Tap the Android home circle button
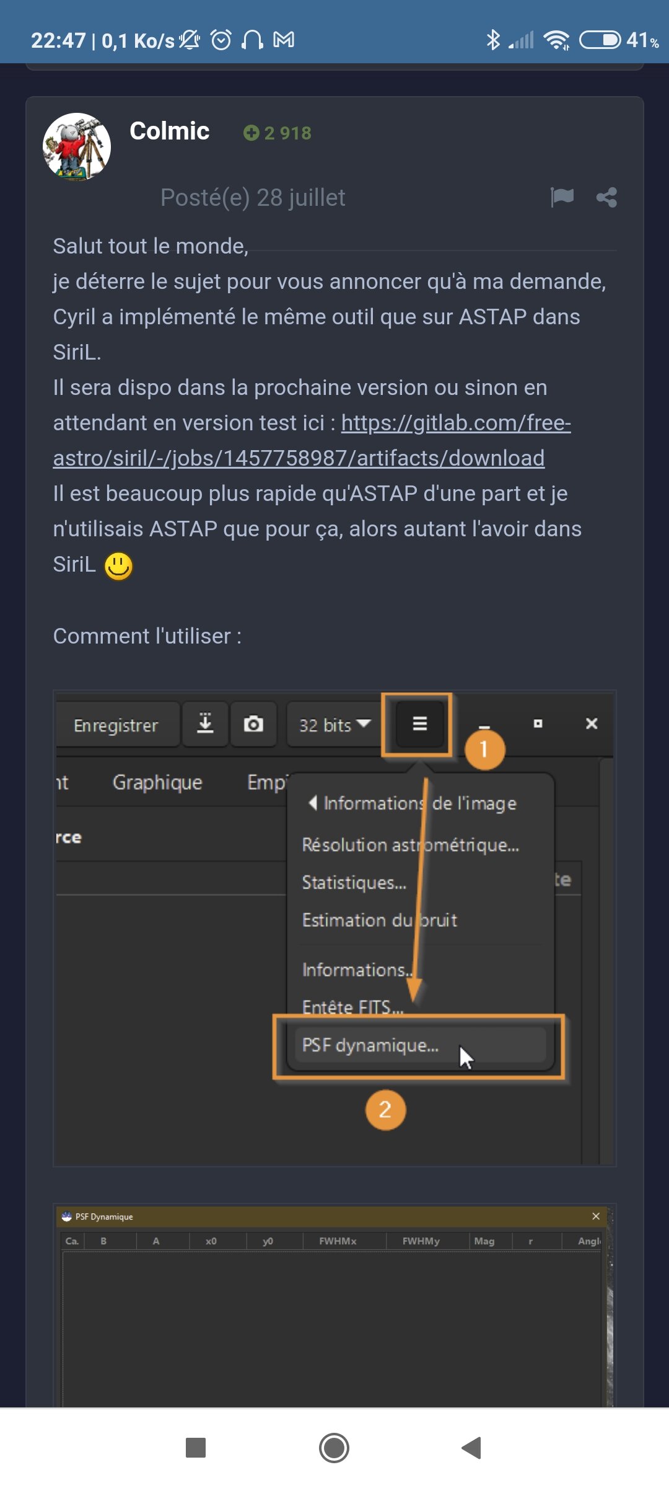The width and height of the screenshot is (669, 1488). (x=334, y=1448)
